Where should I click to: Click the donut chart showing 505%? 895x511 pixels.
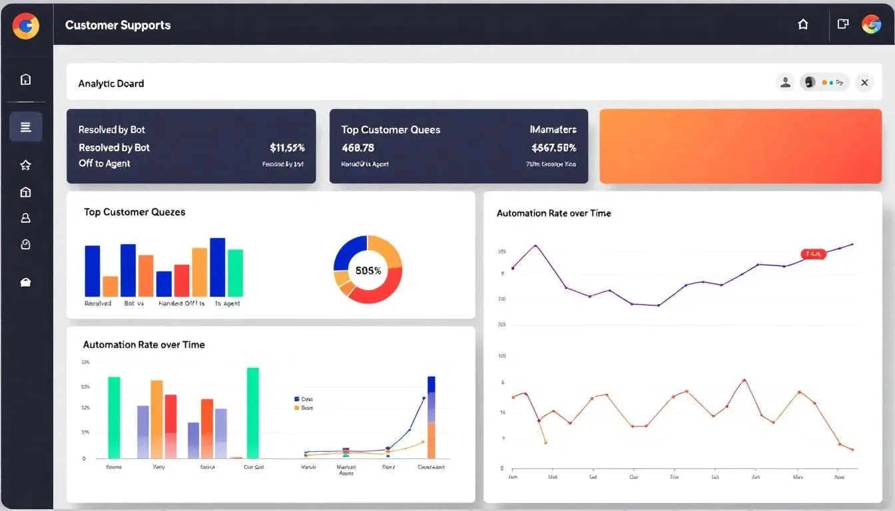[x=368, y=270]
